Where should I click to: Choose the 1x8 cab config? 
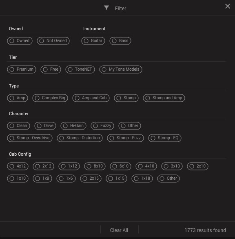pyautogui.click(x=42, y=179)
